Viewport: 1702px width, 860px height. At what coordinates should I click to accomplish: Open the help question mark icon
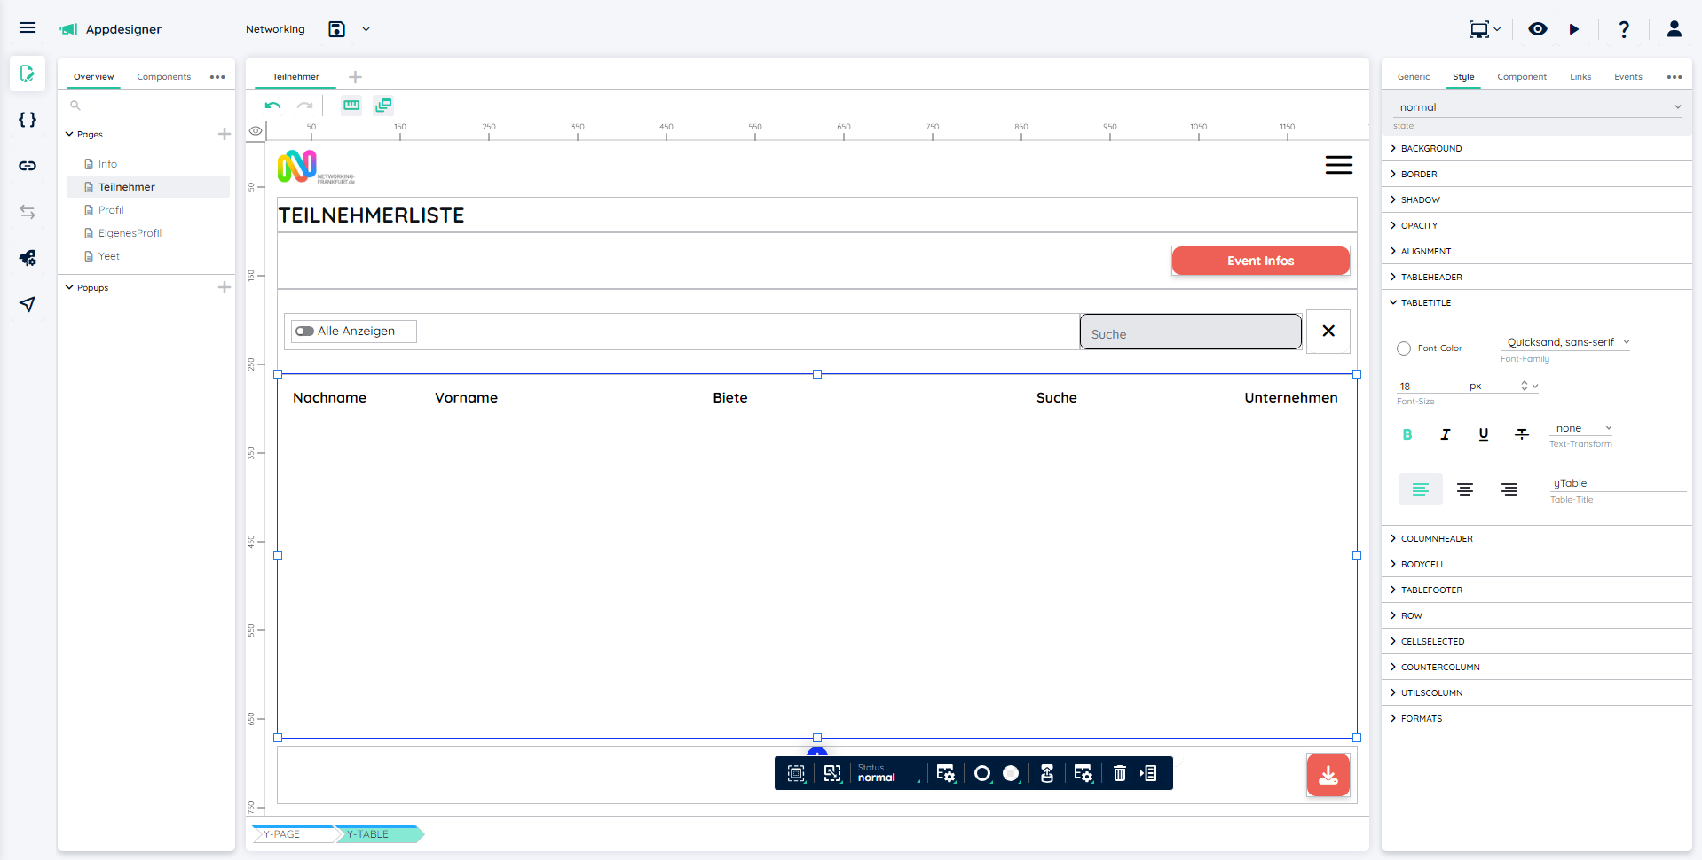click(1624, 29)
